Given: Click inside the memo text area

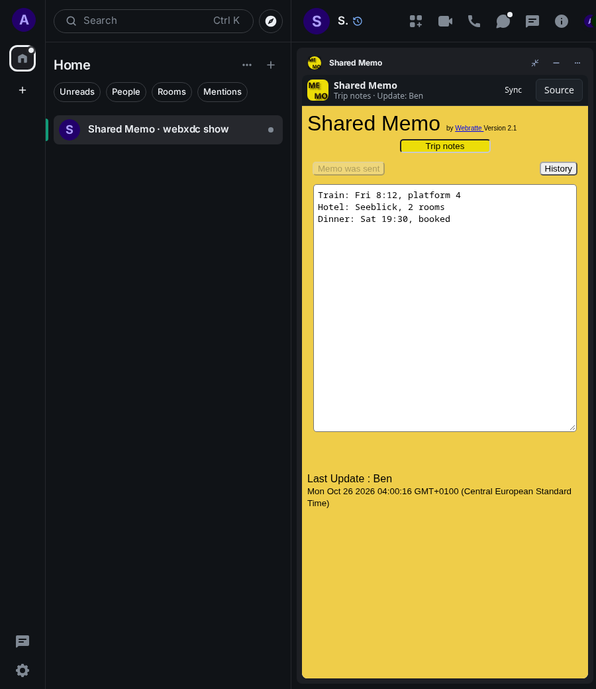Looking at the screenshot, I should 444,308.
